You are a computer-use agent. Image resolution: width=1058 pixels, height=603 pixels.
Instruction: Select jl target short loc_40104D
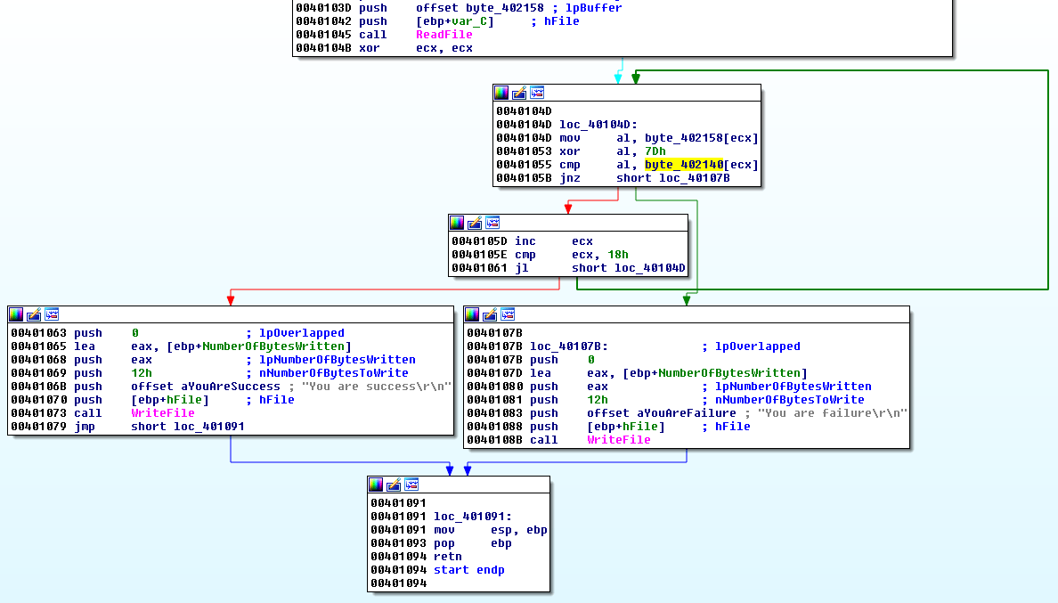[x=628, y=268]
